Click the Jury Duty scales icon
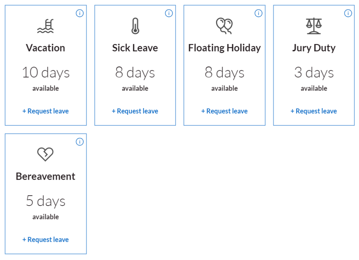 coord(313,26)
